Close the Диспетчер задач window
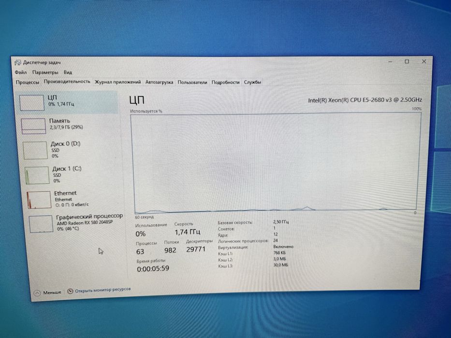The height and width of the screenshot is (338, 451). coord(424,61)
